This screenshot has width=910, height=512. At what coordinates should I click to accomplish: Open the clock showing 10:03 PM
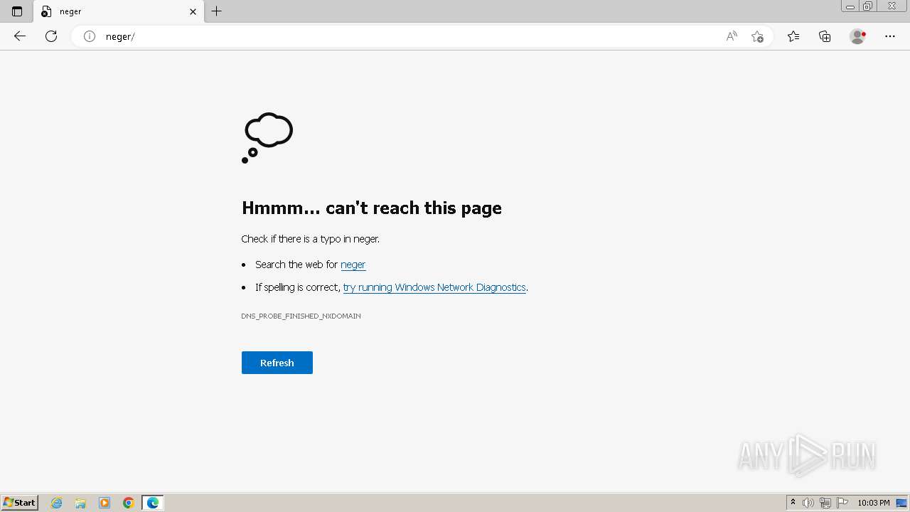tap(873, 503)
